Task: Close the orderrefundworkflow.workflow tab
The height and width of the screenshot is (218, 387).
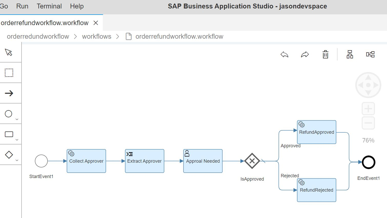Action: tap(96, 23)
